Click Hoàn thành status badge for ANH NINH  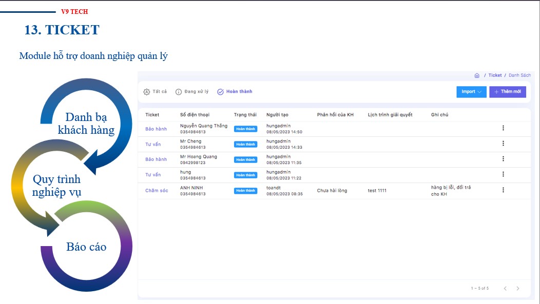[x=245, y=191]
